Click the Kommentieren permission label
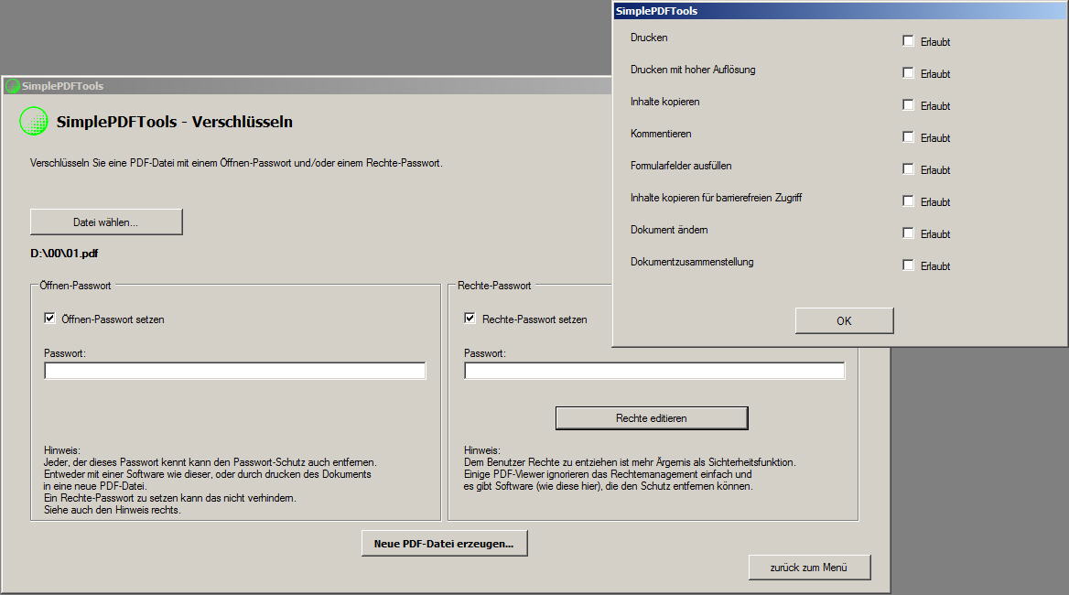The height and width of the screenshot is (595, 1069). [661, 134]
